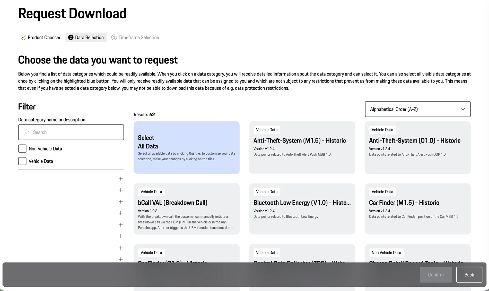
Task: Click 'Data points related to Anti-Theft Alert Push MBB 1.0.'
Action: 292,154
